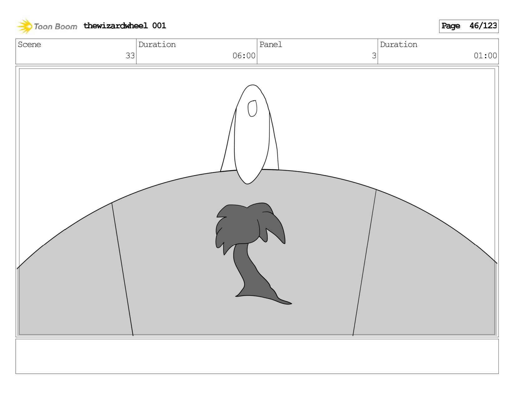Select the title text 'thewizardwheel 001'
515x397 pixels.
(125, 26)
